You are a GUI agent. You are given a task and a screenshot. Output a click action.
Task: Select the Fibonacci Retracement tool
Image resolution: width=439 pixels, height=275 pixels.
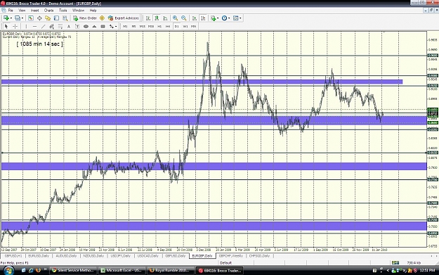point(60,26)
